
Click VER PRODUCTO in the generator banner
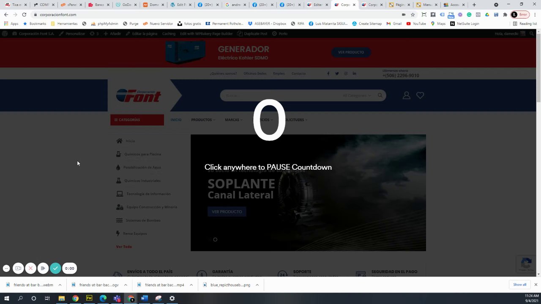pos(351,52)
